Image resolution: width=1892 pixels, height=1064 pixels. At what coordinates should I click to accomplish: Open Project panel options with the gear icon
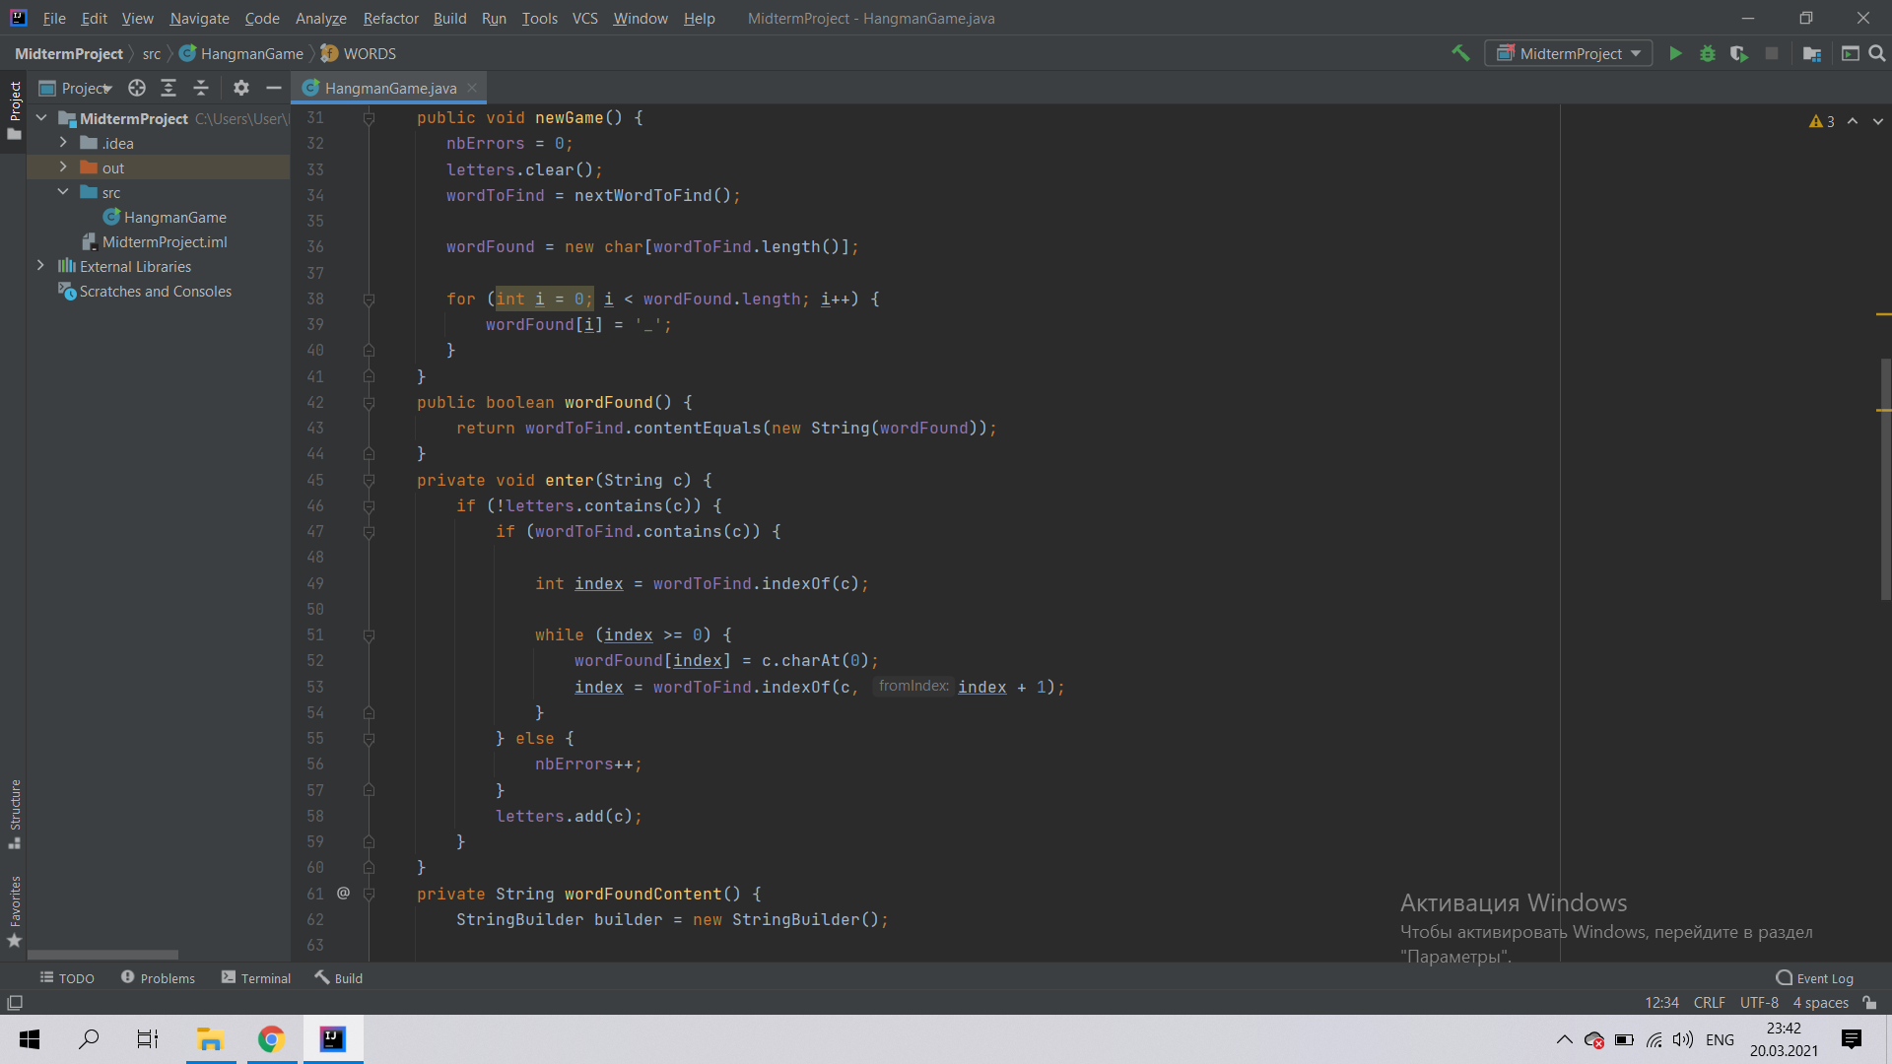click(x=240, y=88)
